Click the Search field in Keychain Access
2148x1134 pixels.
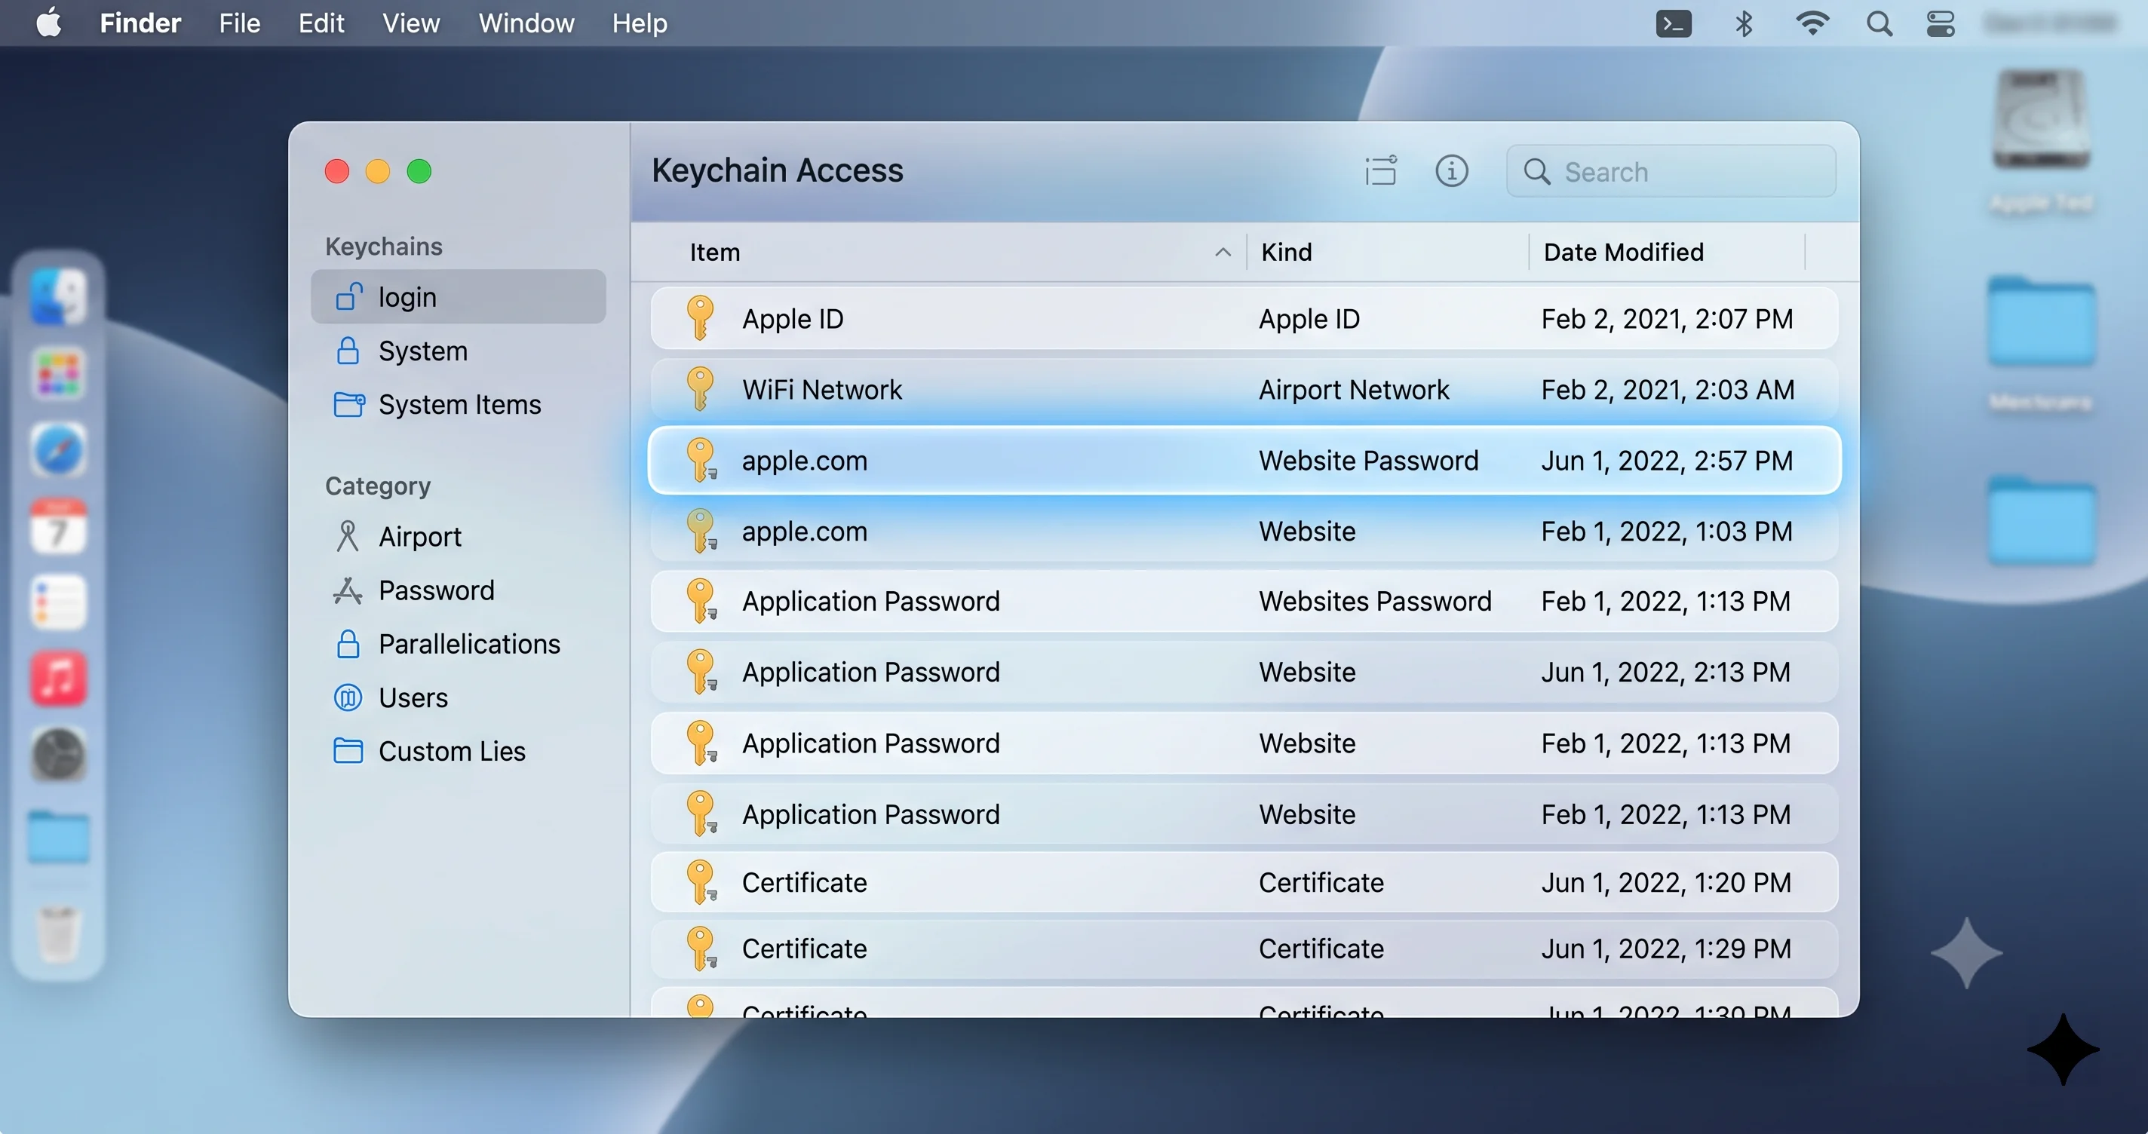point(1671,171)
